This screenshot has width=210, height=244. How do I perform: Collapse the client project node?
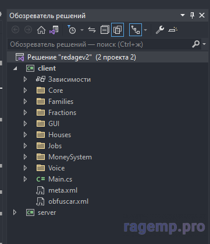pyautogui.click(x=15, y=68)
